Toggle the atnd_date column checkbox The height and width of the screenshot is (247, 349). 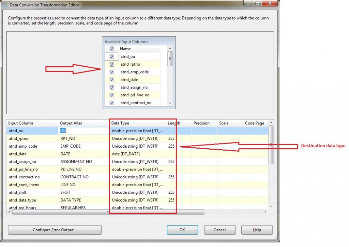pos(112,80)
